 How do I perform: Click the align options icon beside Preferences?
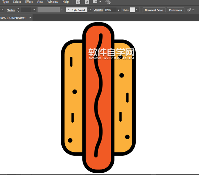click(x=189, y=10)
